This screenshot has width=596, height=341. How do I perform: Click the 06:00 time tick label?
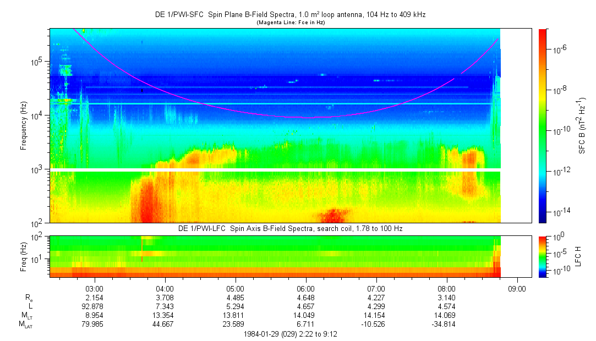305,289
